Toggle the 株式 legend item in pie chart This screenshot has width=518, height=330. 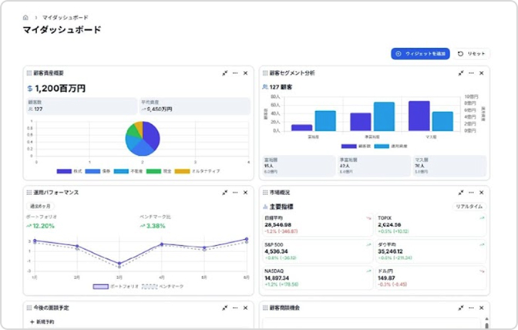point(70,171)
